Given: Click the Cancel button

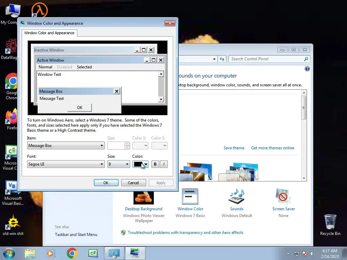Looking at the screenshot, I should (134, 183).
